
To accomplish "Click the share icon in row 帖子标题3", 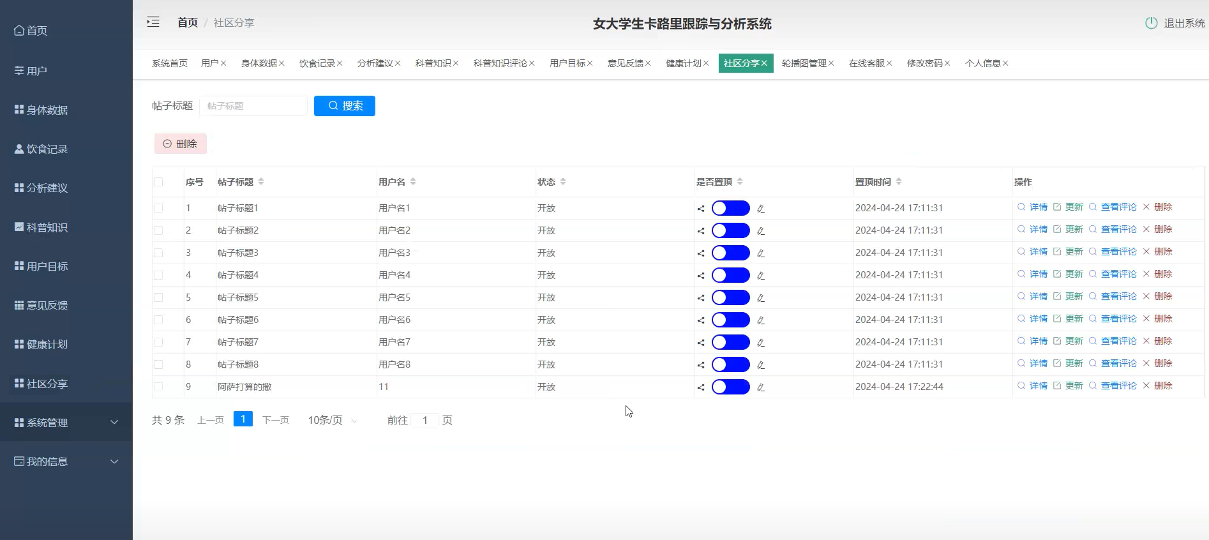I will [701, 253].
